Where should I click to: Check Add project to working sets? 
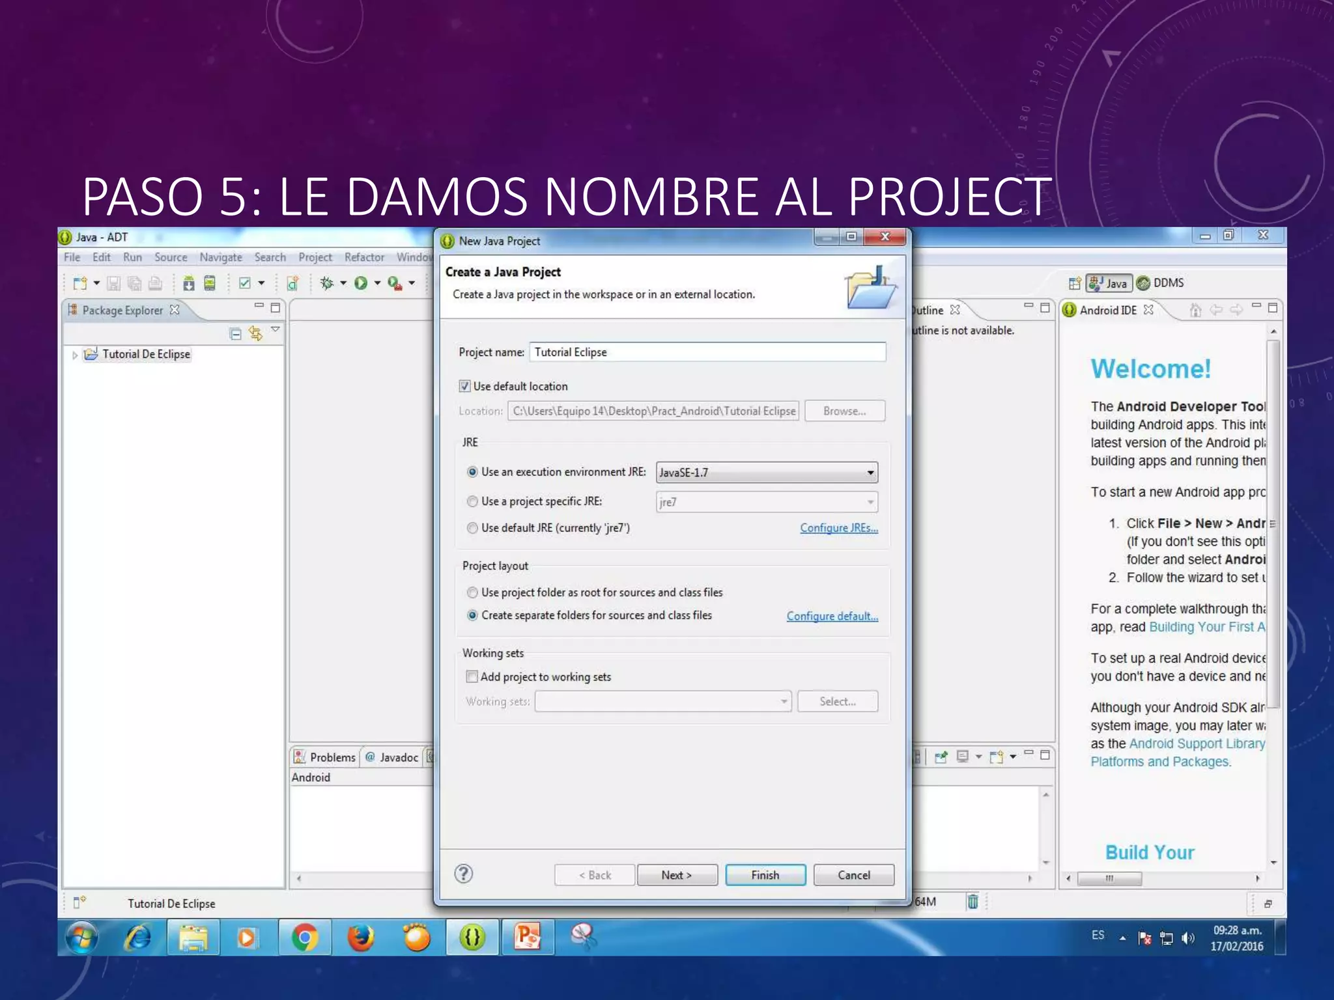click(x=472, y=676)
